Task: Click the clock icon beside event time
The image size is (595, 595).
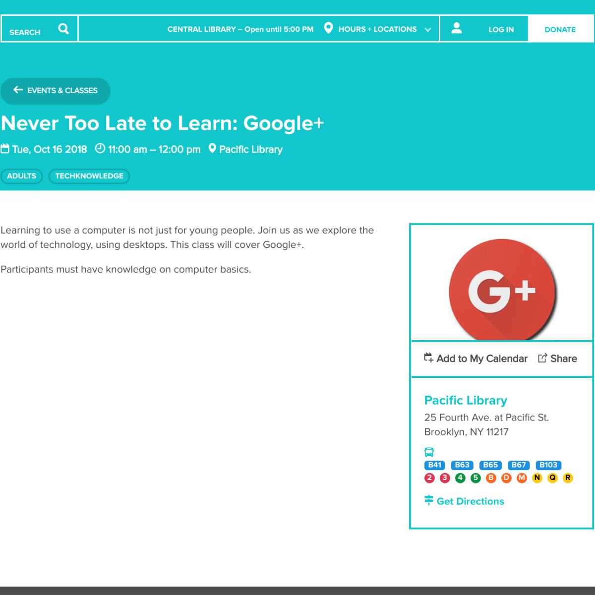Action: click(100, 148)
